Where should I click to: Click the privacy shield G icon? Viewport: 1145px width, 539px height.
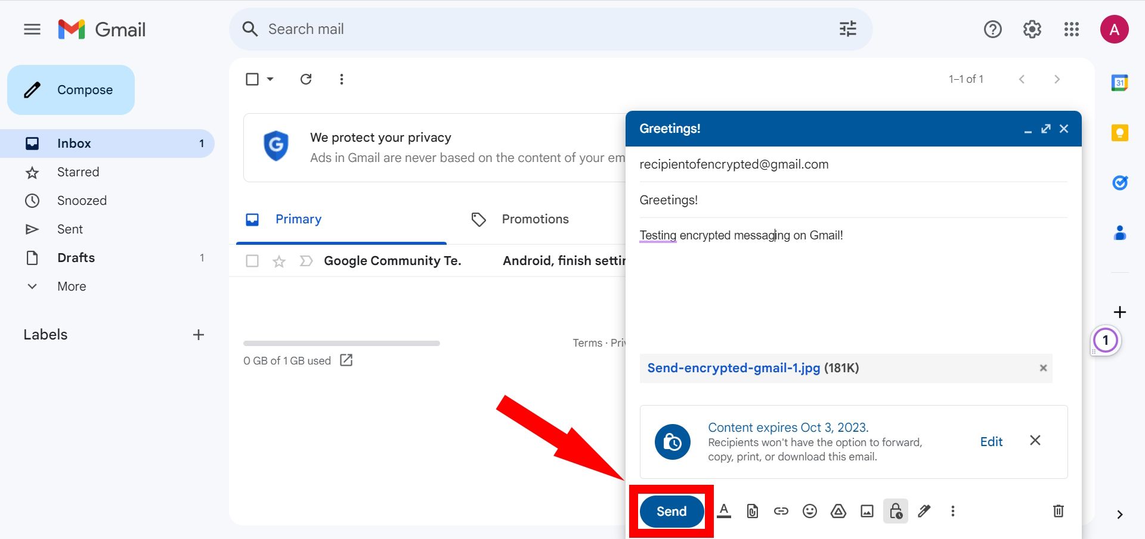276,146
